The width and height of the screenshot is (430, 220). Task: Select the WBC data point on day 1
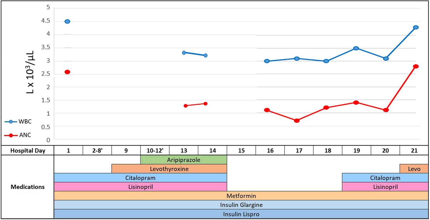67,21
